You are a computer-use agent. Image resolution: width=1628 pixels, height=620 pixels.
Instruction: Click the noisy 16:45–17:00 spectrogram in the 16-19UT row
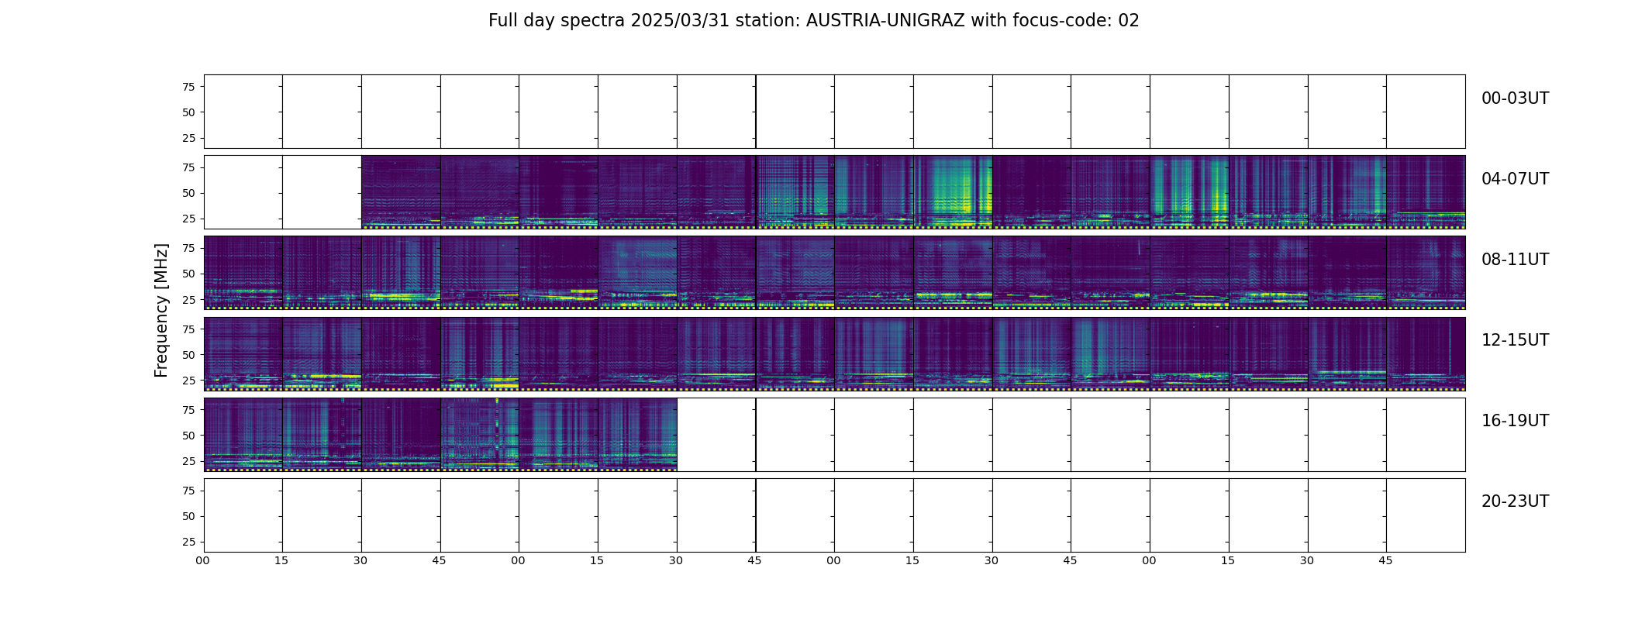pos(480,434)
